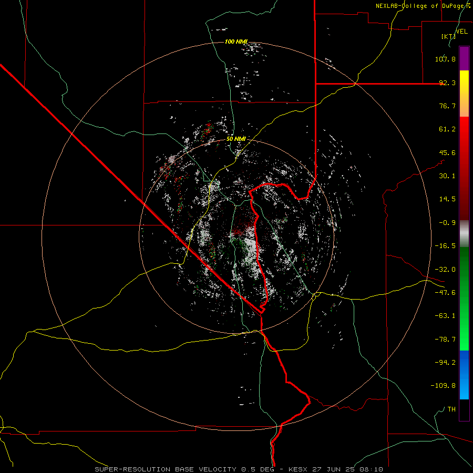473x473 pixels.
Task: Pick the purple segment of the velocity bar
Action: pyautogui.click(x=464, y=58)
